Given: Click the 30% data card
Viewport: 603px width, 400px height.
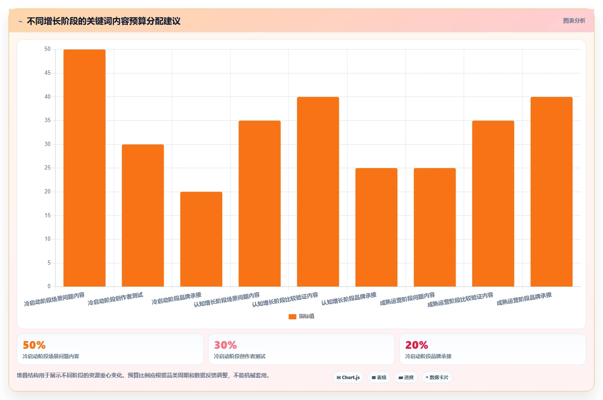Looking at the screenshot, I should 301,349.
